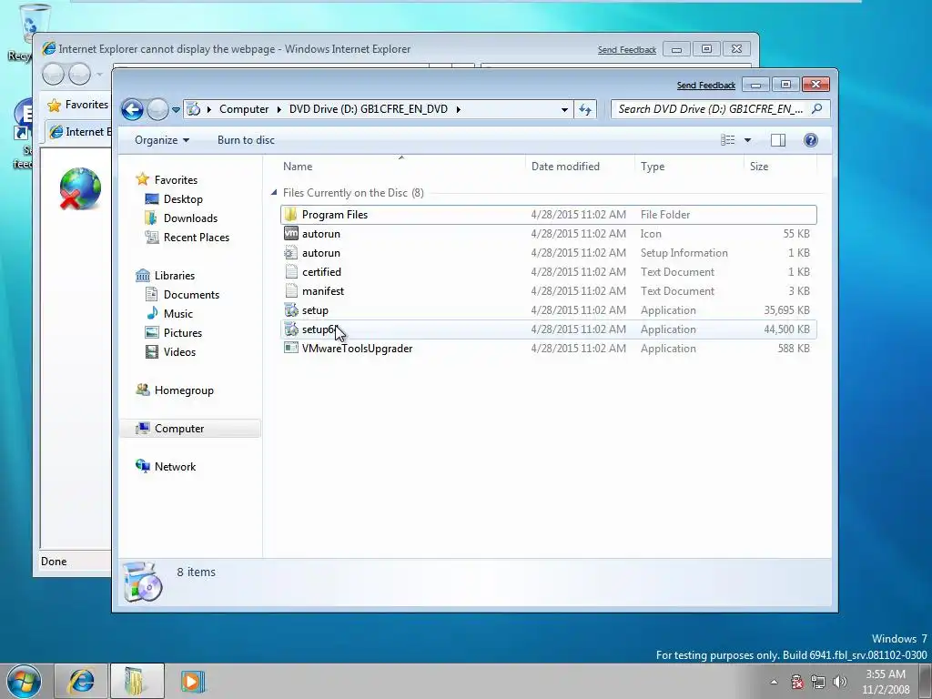This screenshot has height=699, width=932.
Task: Click DVD Drive (D:) GB1CFRE_EN_DVD in the breadcrumb
Action: 369,109
